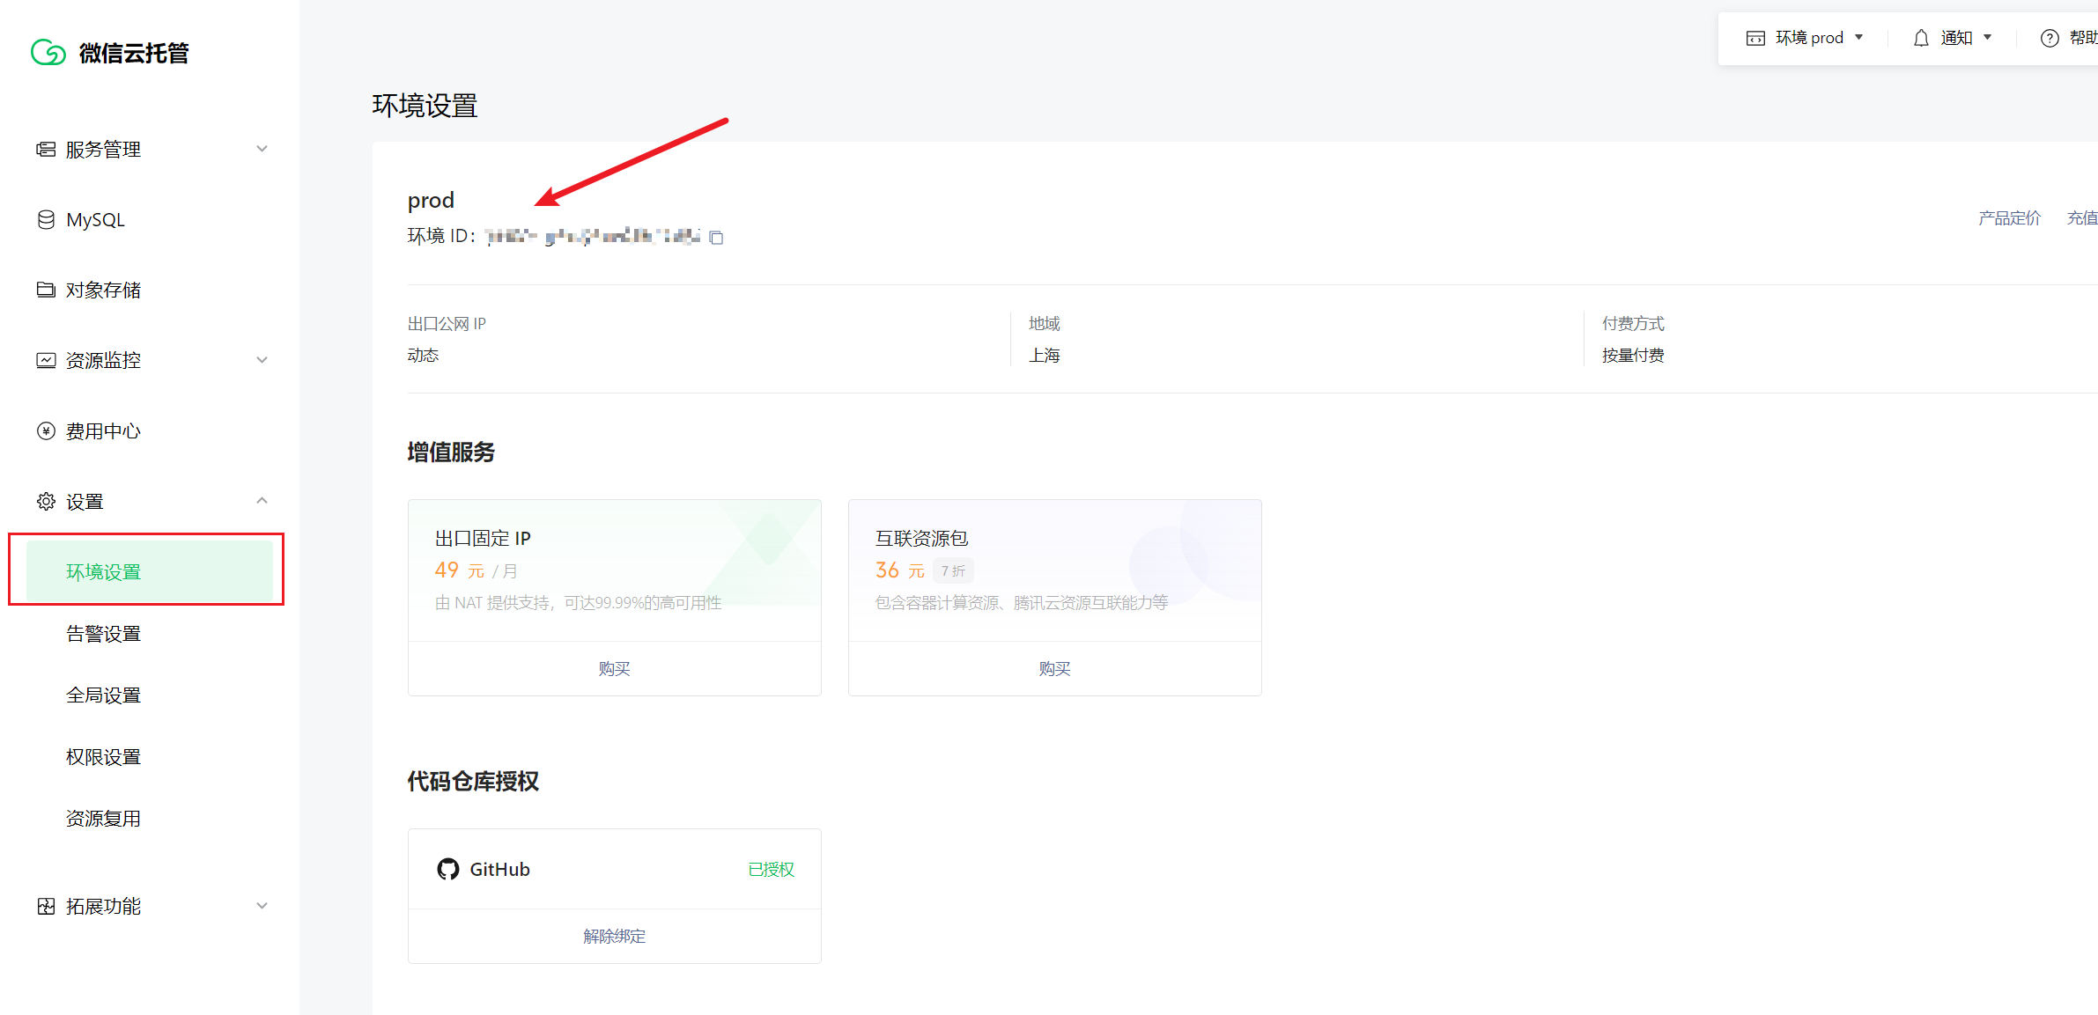Expand the 服务管理 section
This screenshot has height=1015, width=2098.
click(262, 149)
